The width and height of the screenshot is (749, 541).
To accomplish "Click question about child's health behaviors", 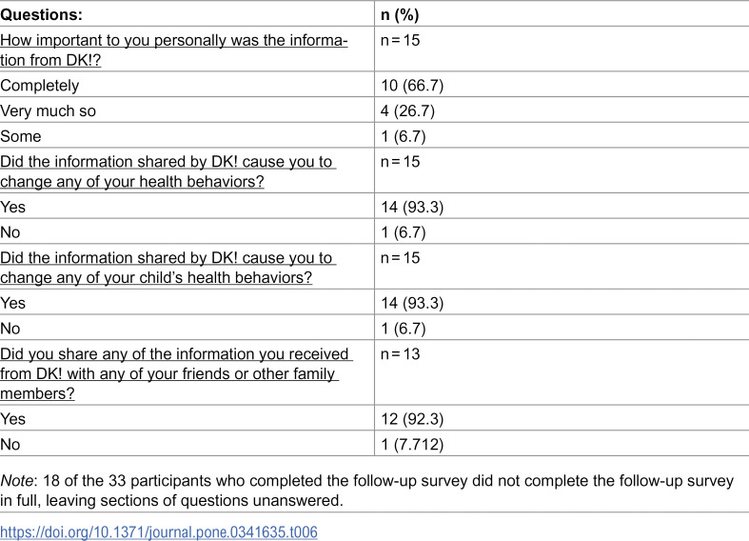I will (x=168, y=268).
